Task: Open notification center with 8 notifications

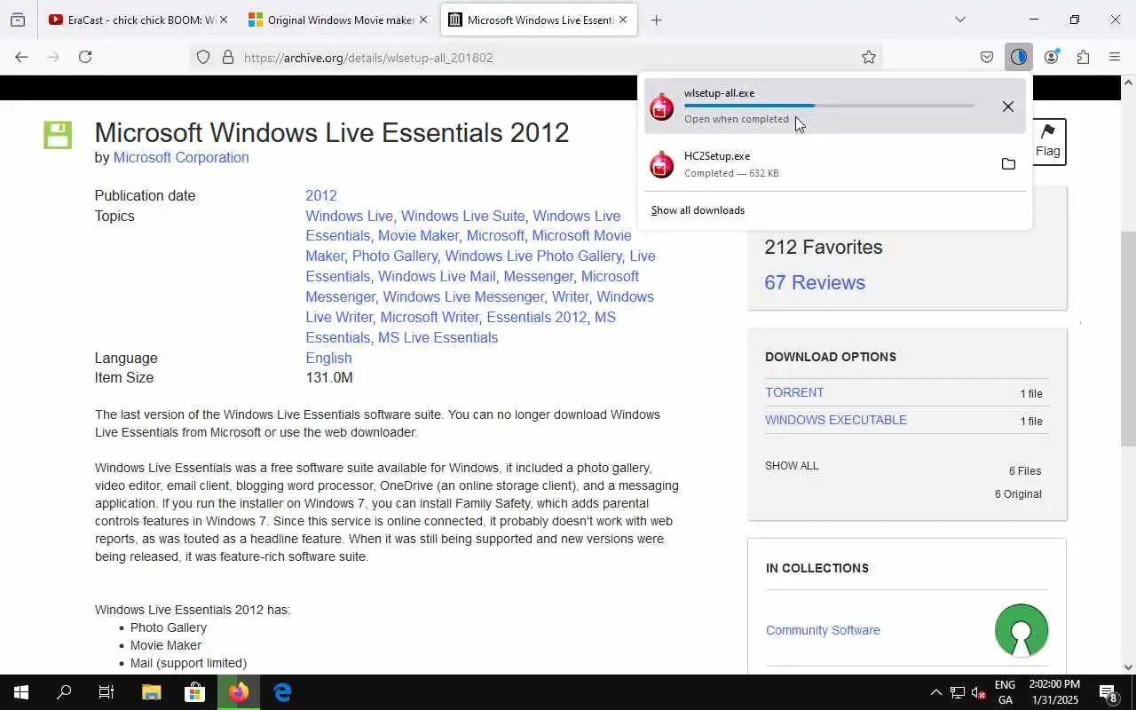Action: 1108,692
